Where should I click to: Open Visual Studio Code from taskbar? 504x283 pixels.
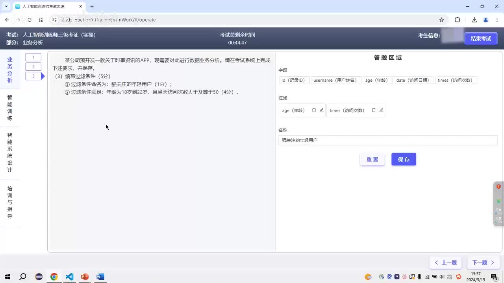coord(69,277)
